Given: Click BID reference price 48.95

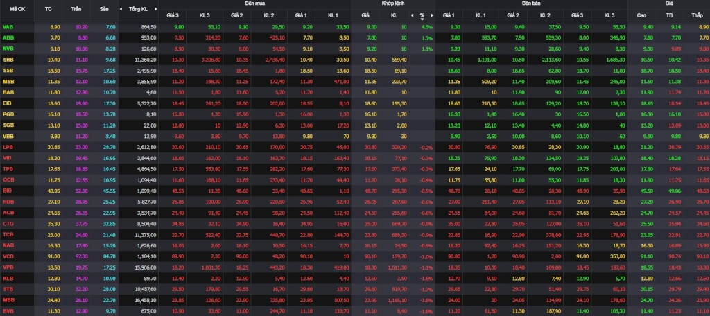Looking at the screenshot, I should [54, 191].
